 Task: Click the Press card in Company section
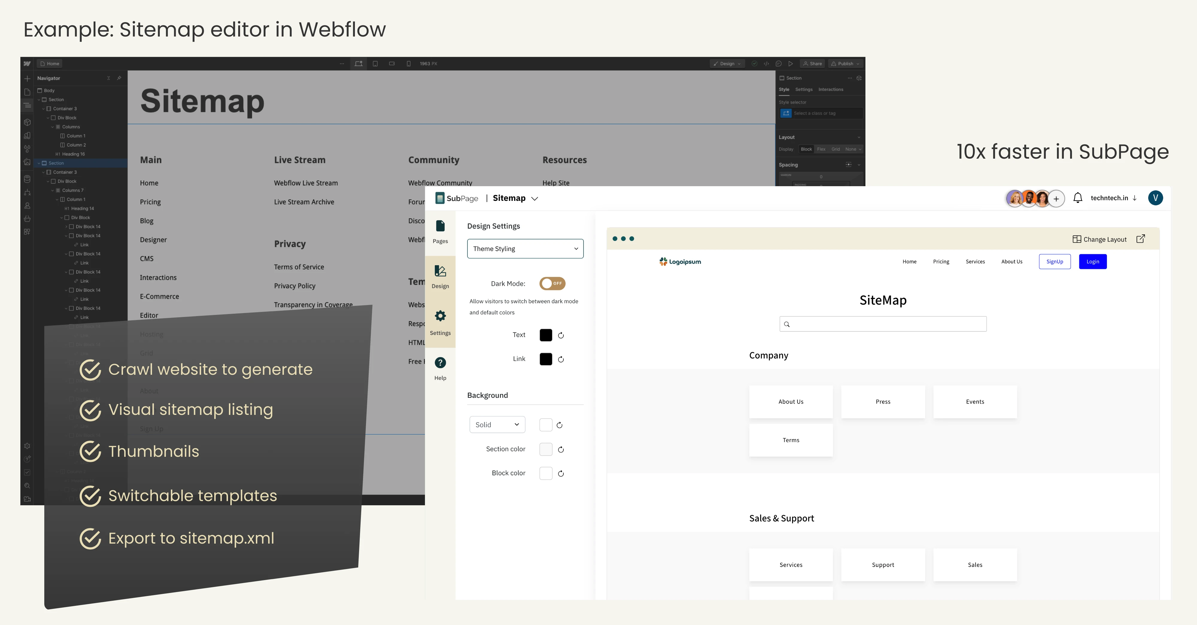pos(883,402)
